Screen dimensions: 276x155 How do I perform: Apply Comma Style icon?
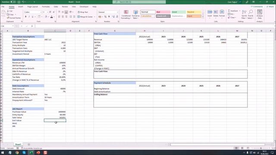109,17
